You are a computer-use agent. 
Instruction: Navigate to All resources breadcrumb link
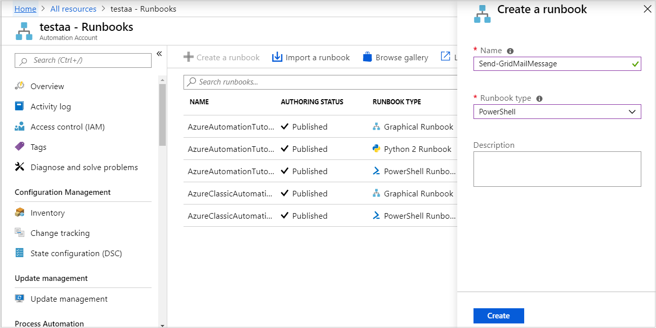point(73,9)
